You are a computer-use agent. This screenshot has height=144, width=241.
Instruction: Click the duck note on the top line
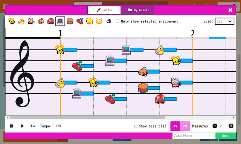tap(160, 49)
